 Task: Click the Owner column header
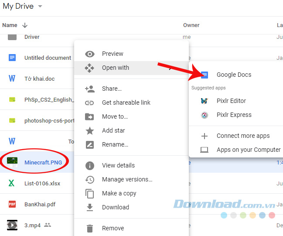[191, 25]
